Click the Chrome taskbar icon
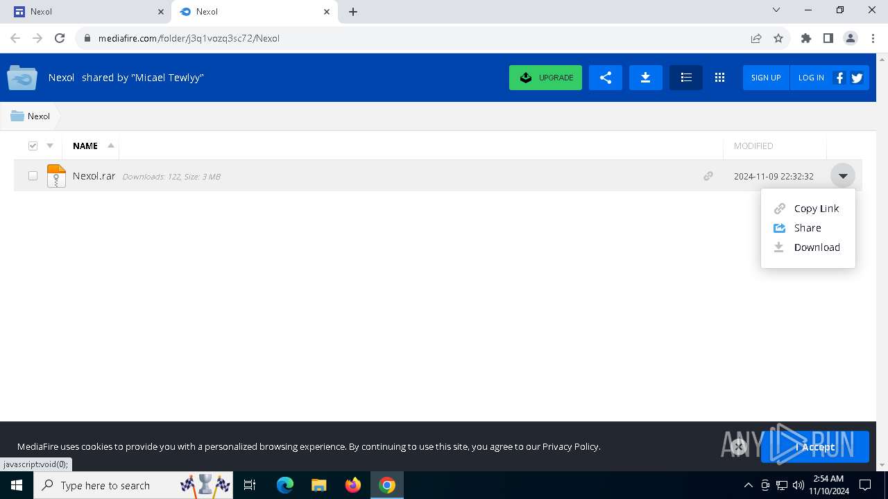The width and height of the screenshot is (888, 499). [387, 485]
